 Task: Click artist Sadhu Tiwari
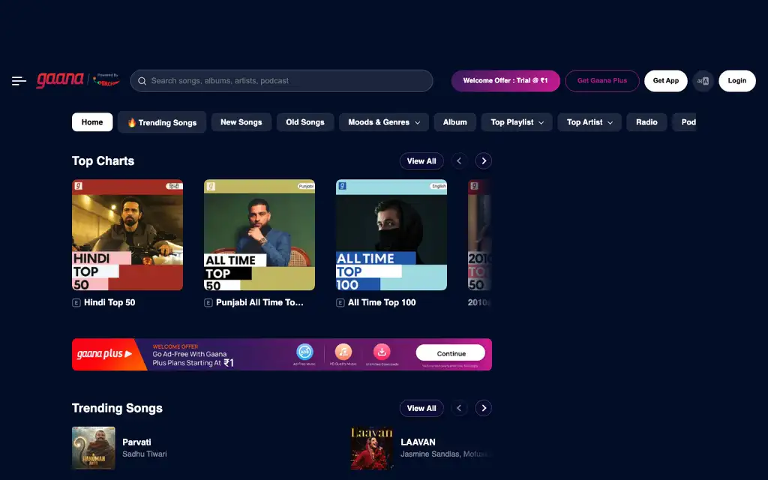click(145, 454)
